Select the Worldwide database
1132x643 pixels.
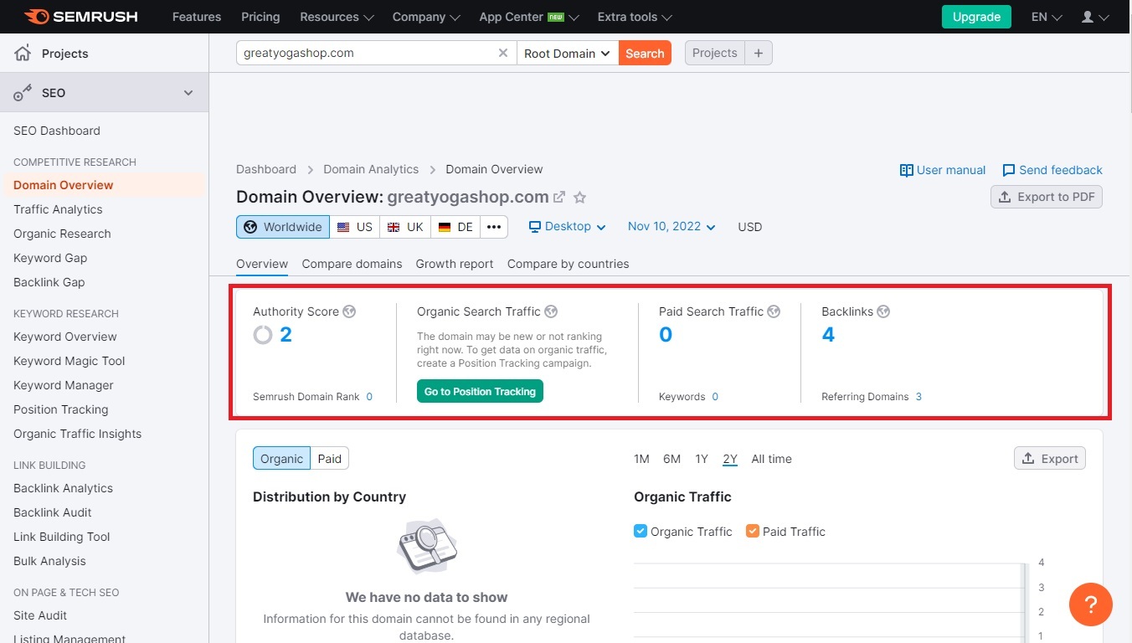tap(283, 227)
